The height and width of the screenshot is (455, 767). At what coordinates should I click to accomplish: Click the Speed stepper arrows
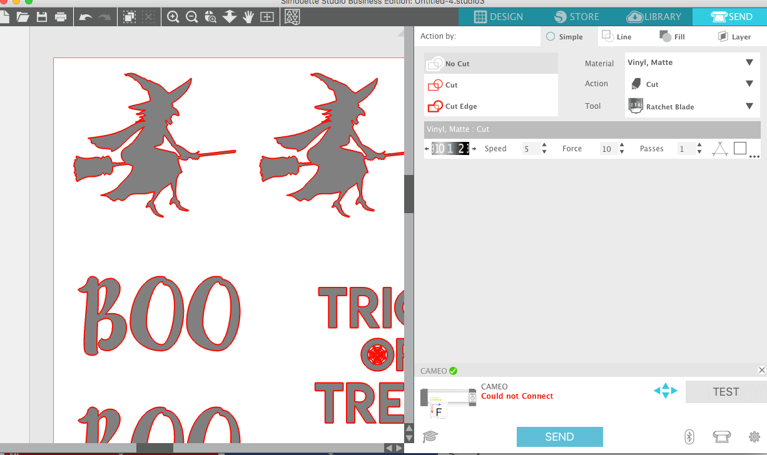[544, 149]
